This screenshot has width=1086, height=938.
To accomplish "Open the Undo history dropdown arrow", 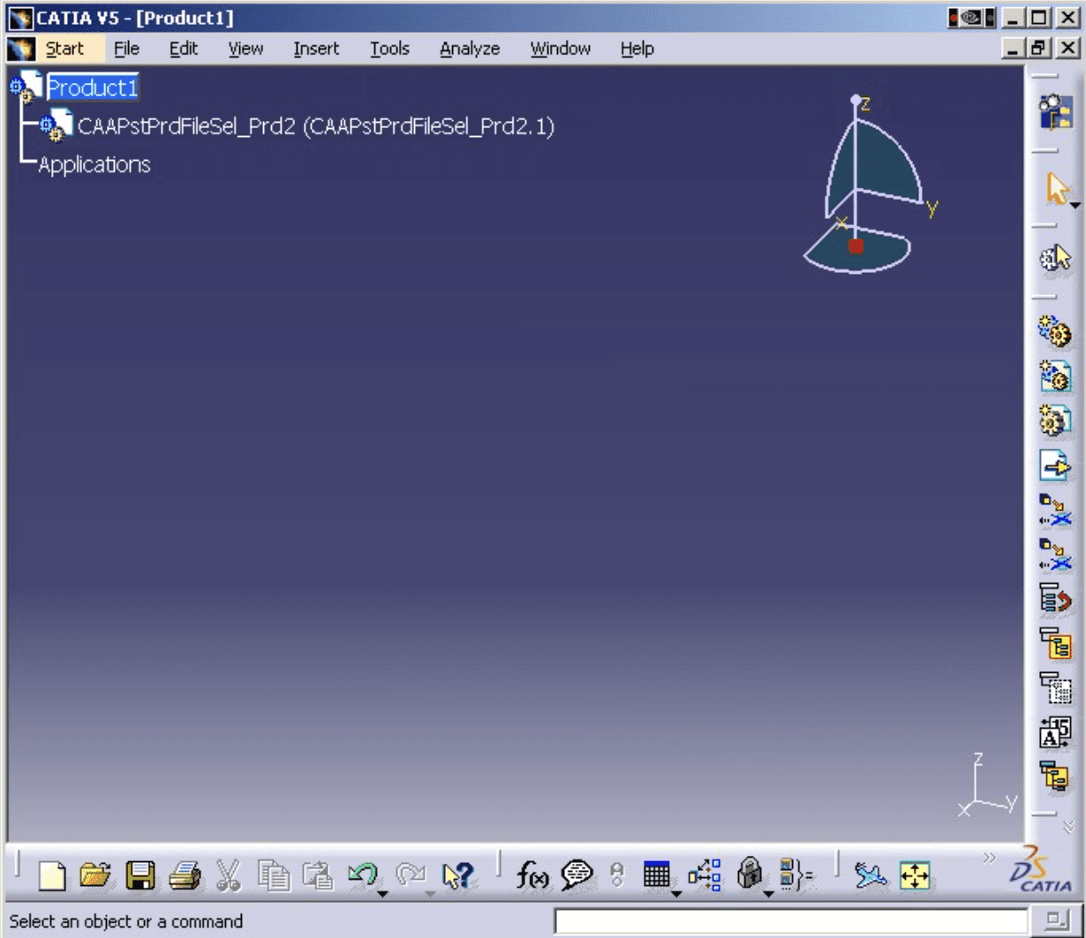I will pyautogui.click(x=382, y=894).
